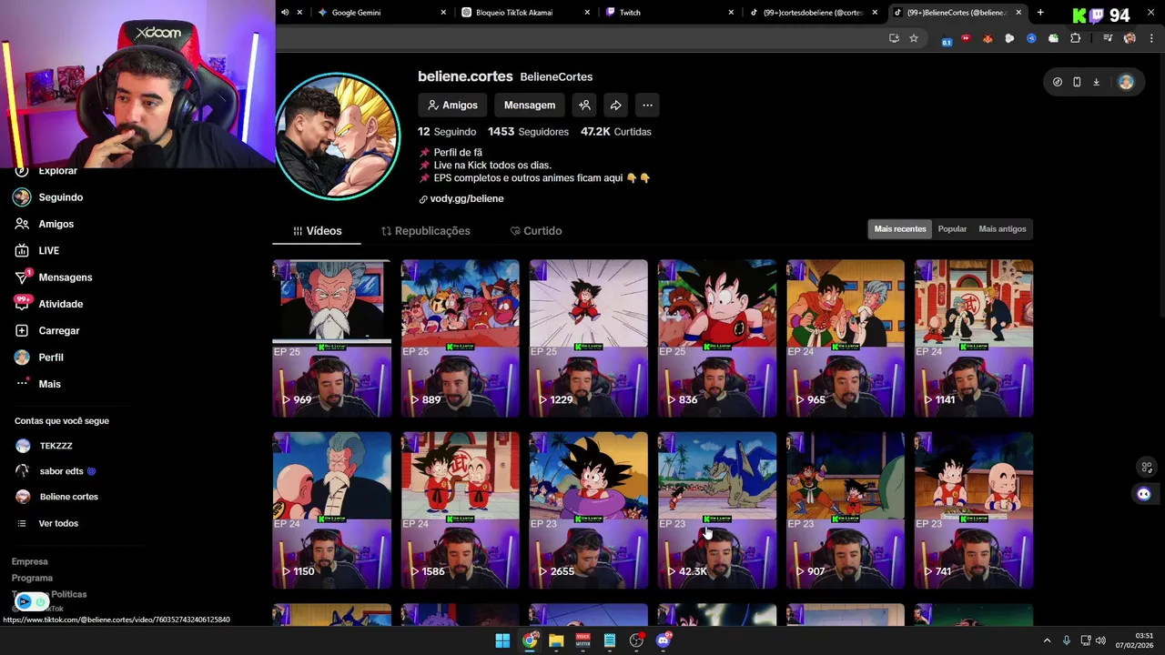Switch to the Curtido tab

(536, 231)
